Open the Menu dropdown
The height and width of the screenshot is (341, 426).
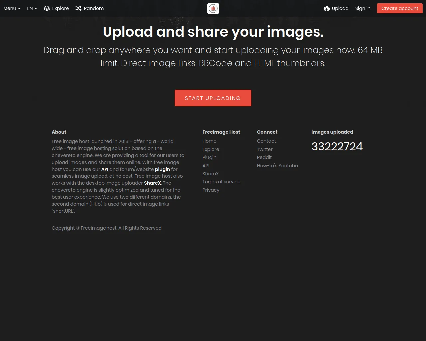pos(12,8)
